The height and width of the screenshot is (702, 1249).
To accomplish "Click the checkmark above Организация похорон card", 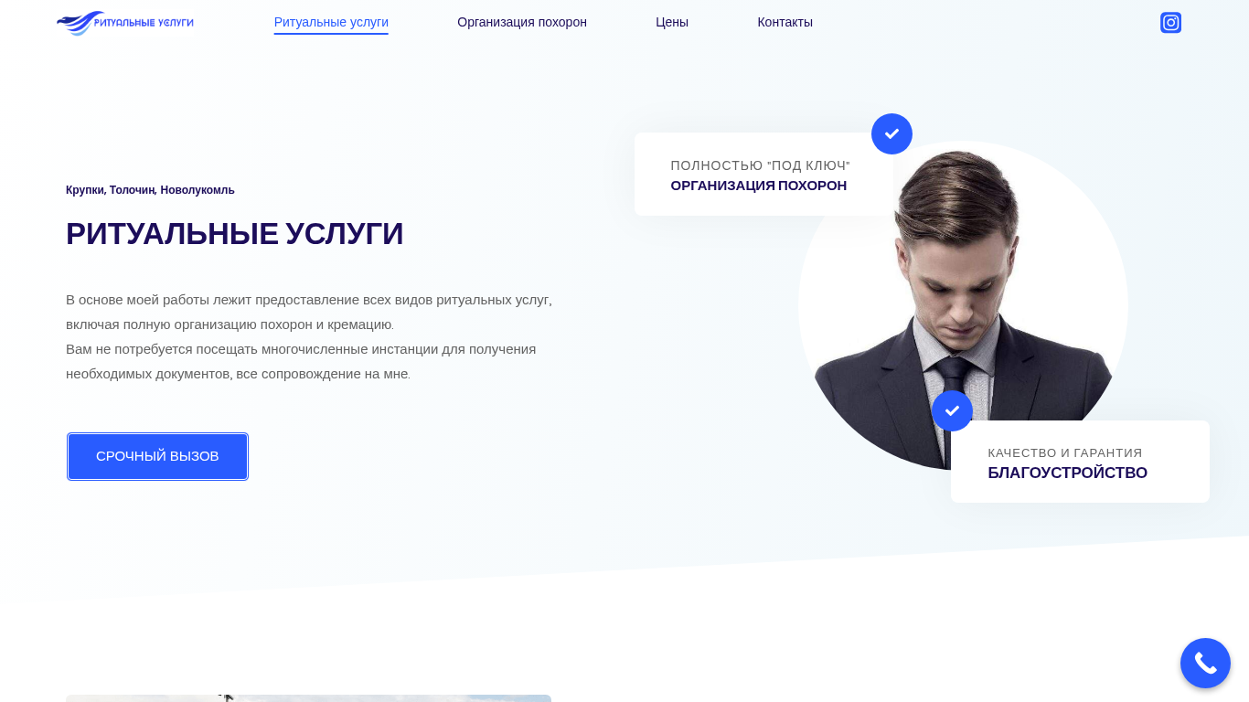I will point(891,133).
